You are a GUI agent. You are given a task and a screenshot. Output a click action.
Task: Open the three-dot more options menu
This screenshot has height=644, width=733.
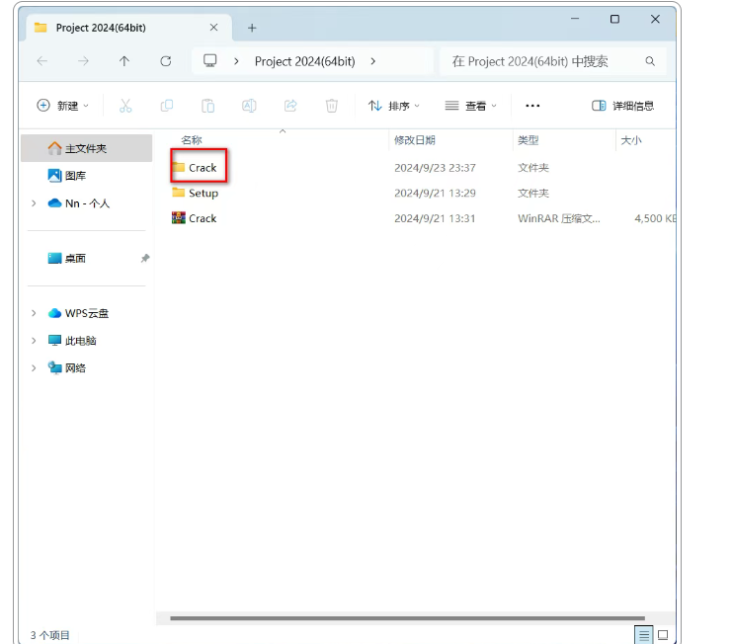[532, 106]
